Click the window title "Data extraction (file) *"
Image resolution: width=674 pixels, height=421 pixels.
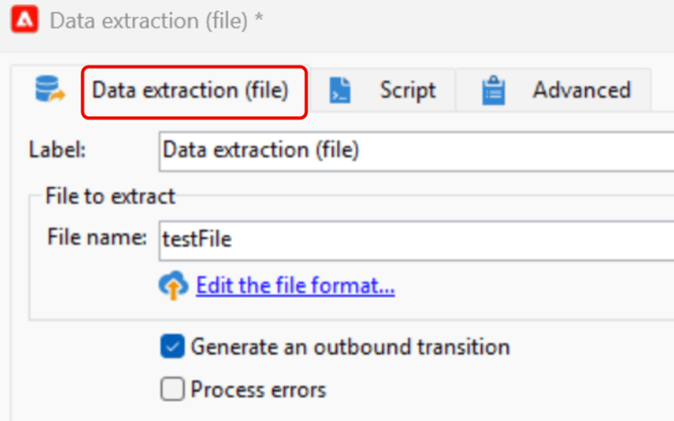click(156, 21)
